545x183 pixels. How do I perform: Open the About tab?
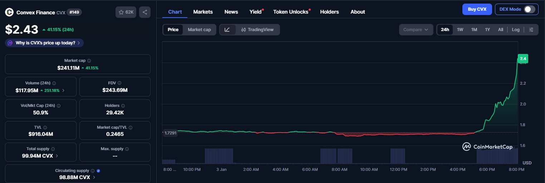358,12
